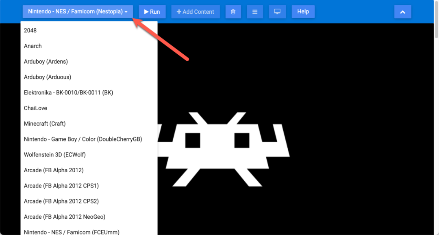The width and height of the screenshot is (439, 235).
Task: Click the monitor fullscreen icon
Action: click(x=277, y=12)
